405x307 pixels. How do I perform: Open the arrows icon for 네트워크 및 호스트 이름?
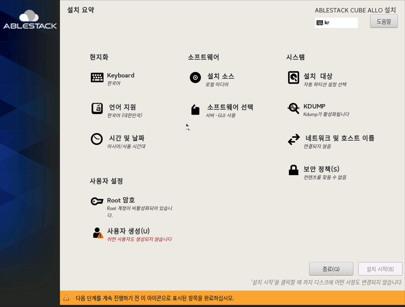pos(294,139)
